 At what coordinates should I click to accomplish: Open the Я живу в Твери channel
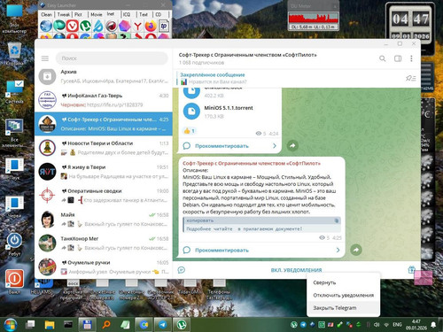click(104, 172)
